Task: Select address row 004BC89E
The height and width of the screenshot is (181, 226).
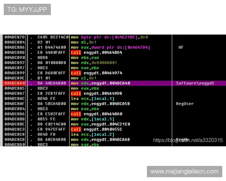Action: pos(15,78)
